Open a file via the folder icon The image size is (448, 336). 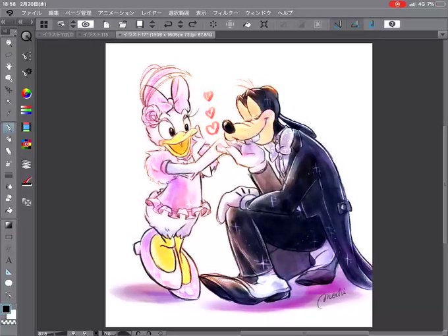123,24
